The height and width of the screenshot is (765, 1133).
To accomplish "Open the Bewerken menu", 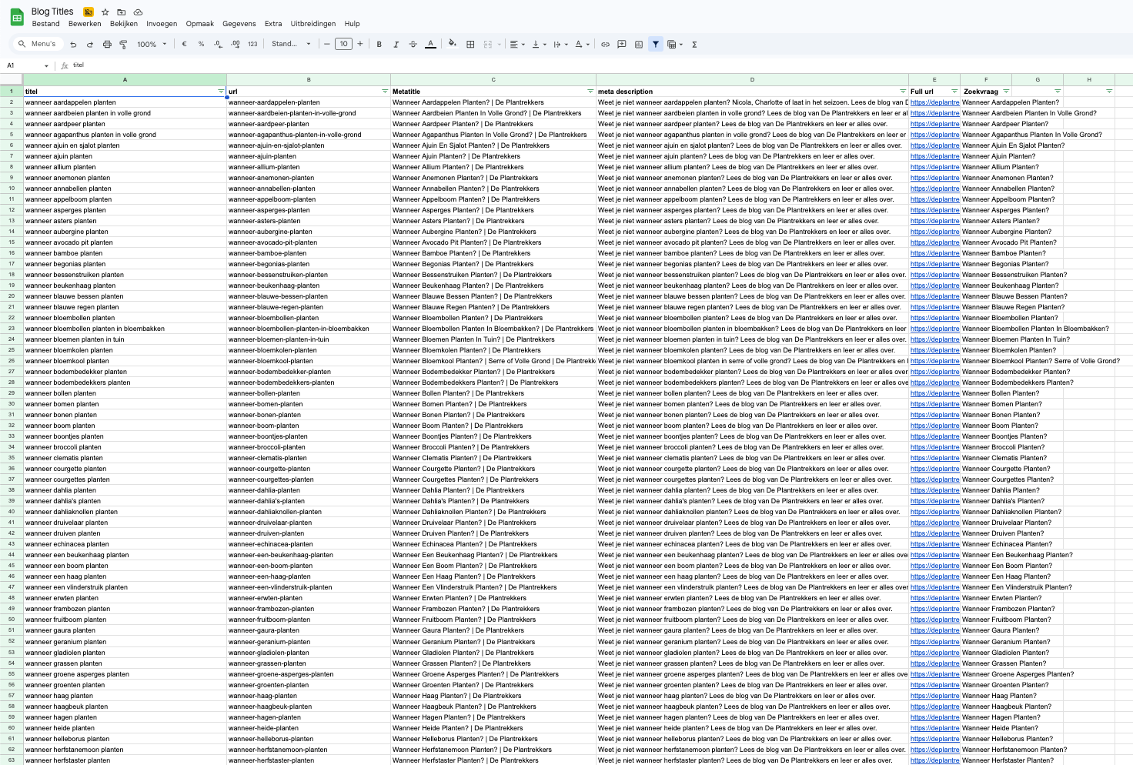I will pos(85,24).
